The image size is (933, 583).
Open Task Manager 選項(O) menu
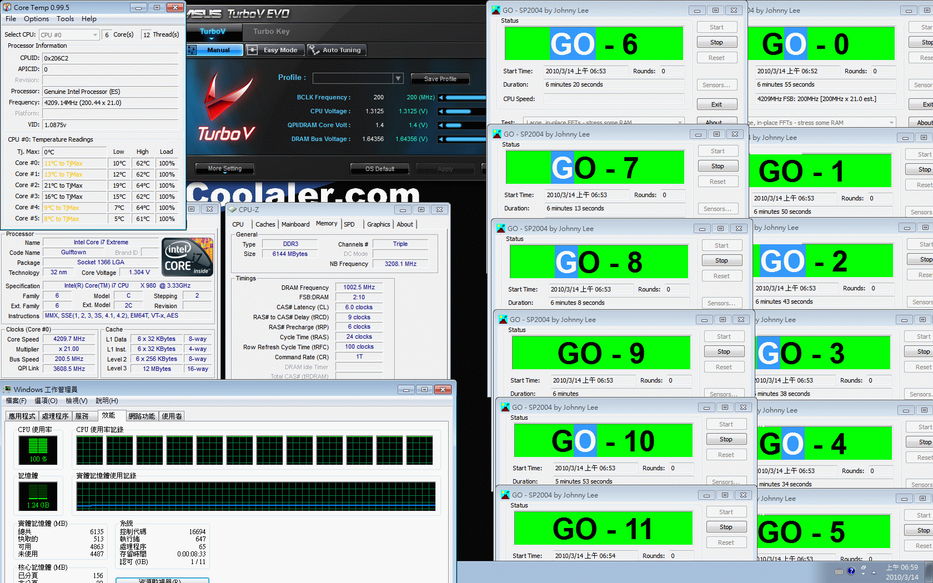pos(46,401)
